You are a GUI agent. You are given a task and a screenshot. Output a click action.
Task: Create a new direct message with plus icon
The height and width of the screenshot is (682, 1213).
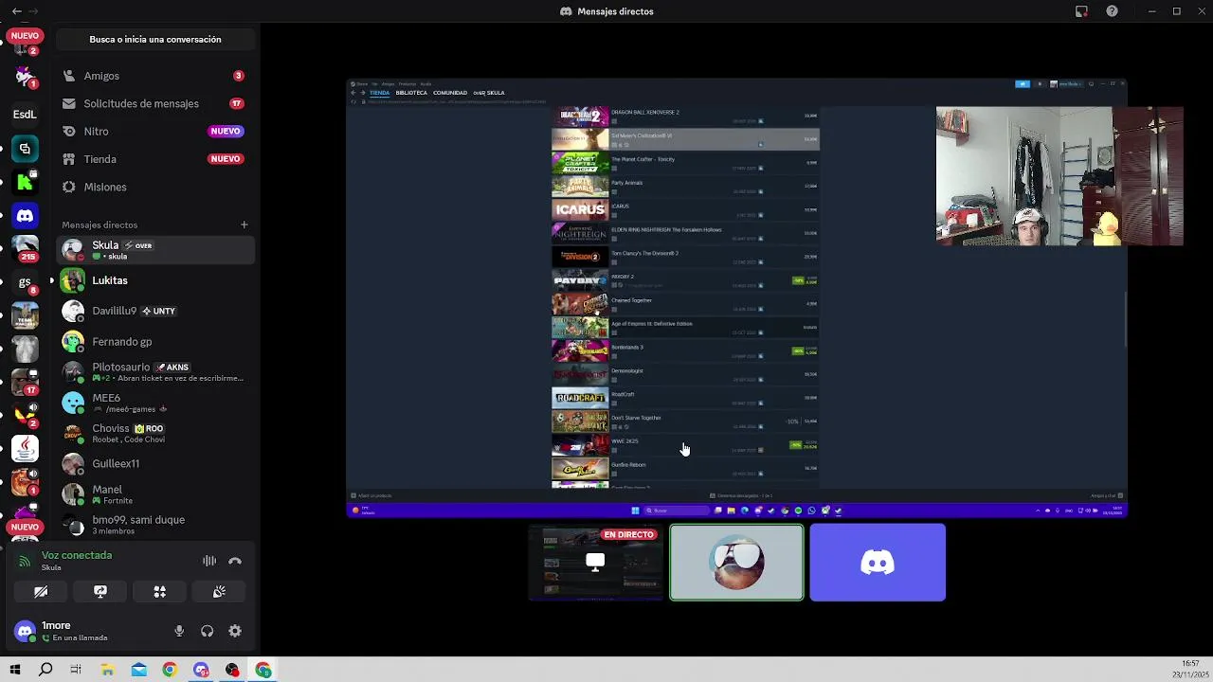pyautogui.click(x=244, y=224)
